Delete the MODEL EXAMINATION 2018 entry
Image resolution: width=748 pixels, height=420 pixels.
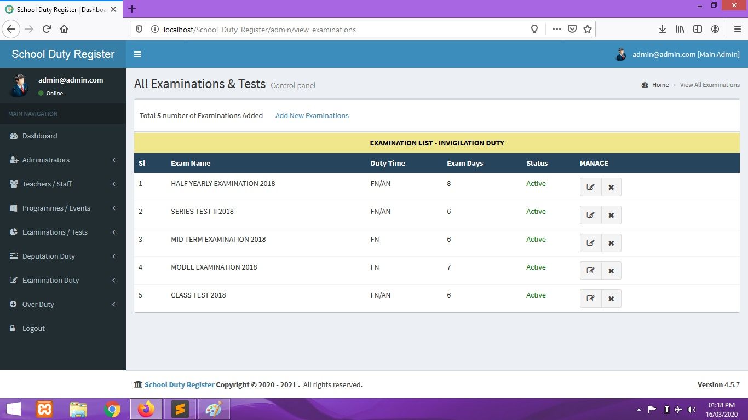pos(611,271)
